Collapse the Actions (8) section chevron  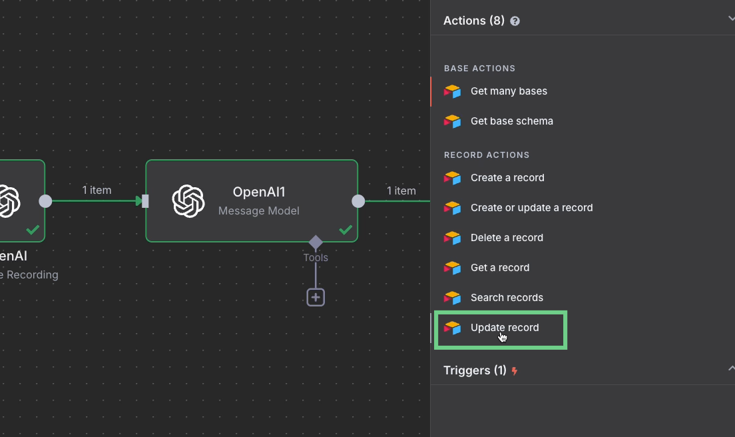pos(731,19)
